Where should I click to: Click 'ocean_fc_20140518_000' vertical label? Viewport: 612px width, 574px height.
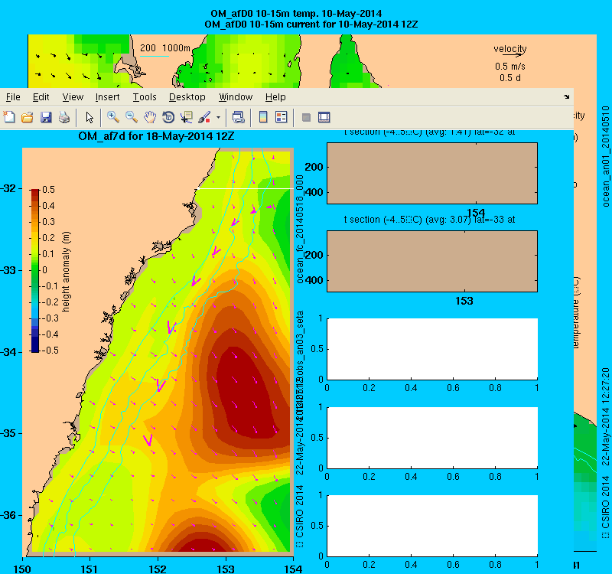coord(300,229)
